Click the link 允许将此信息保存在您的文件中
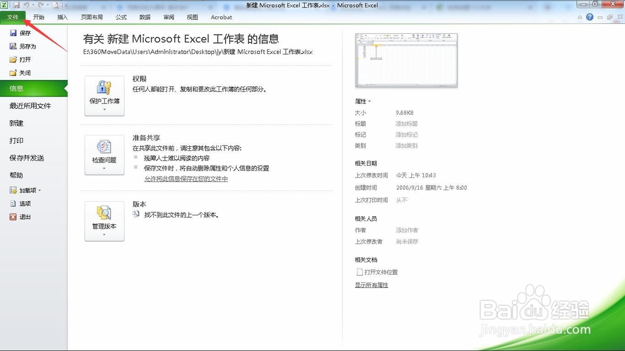 [186, 179]
